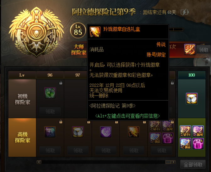The width and height of the screenshot is (211, 172).
Task: Click the advanced row level 97 cube icon
Action: [x=78, y=132]
